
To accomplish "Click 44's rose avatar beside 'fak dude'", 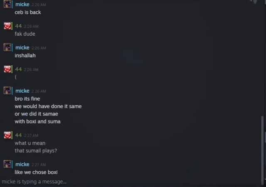I will coord(7,26).
